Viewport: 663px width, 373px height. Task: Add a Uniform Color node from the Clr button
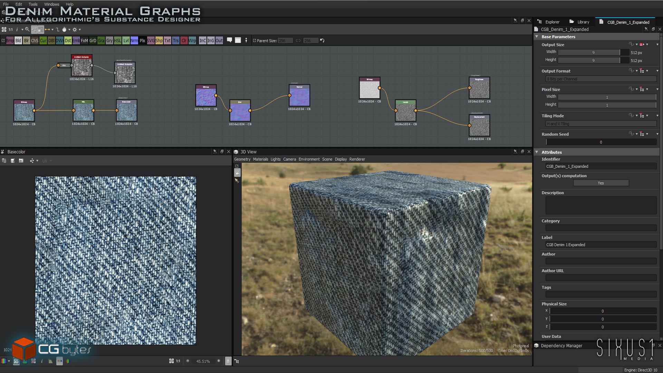(x=184, y=41)
